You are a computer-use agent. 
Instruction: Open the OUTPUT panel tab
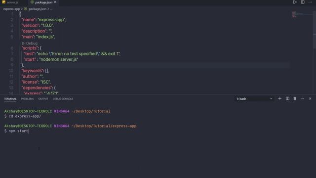43,99
